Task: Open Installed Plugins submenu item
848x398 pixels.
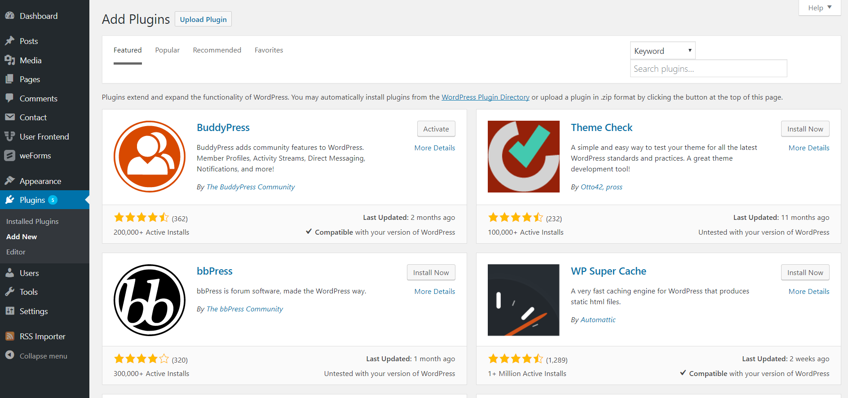Action: (x=32, y=221)
